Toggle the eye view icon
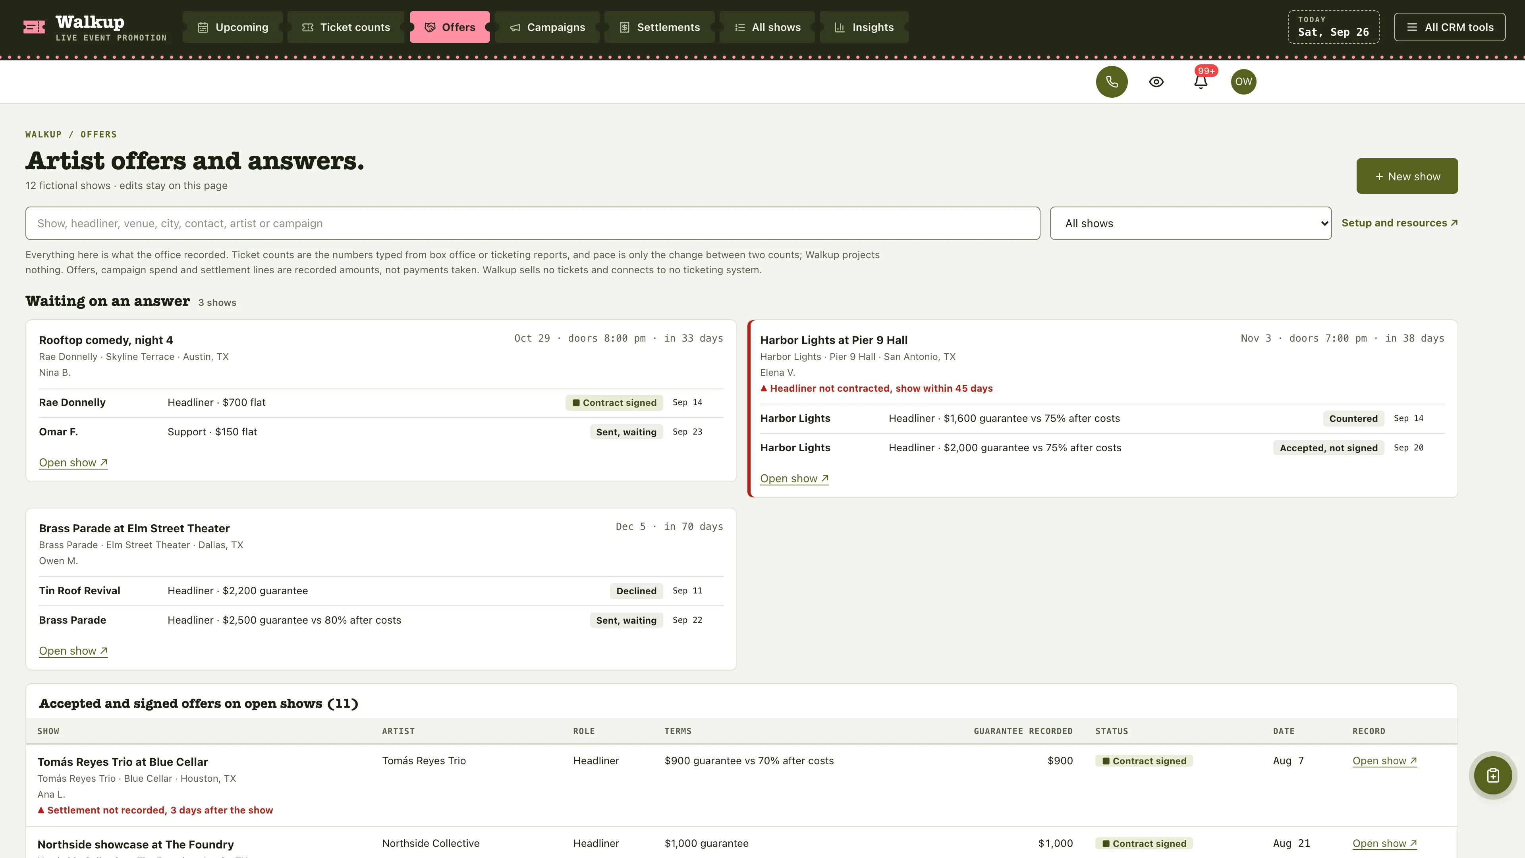1525x858 pixels. (1156, 82)
